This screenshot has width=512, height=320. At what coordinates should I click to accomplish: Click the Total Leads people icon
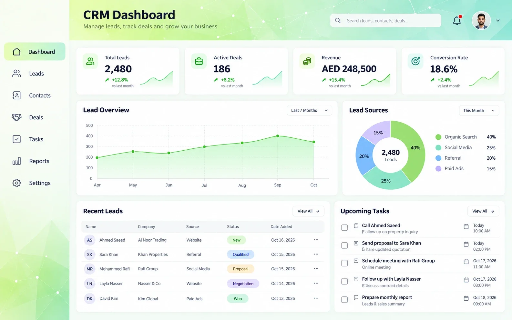point(90,61)
